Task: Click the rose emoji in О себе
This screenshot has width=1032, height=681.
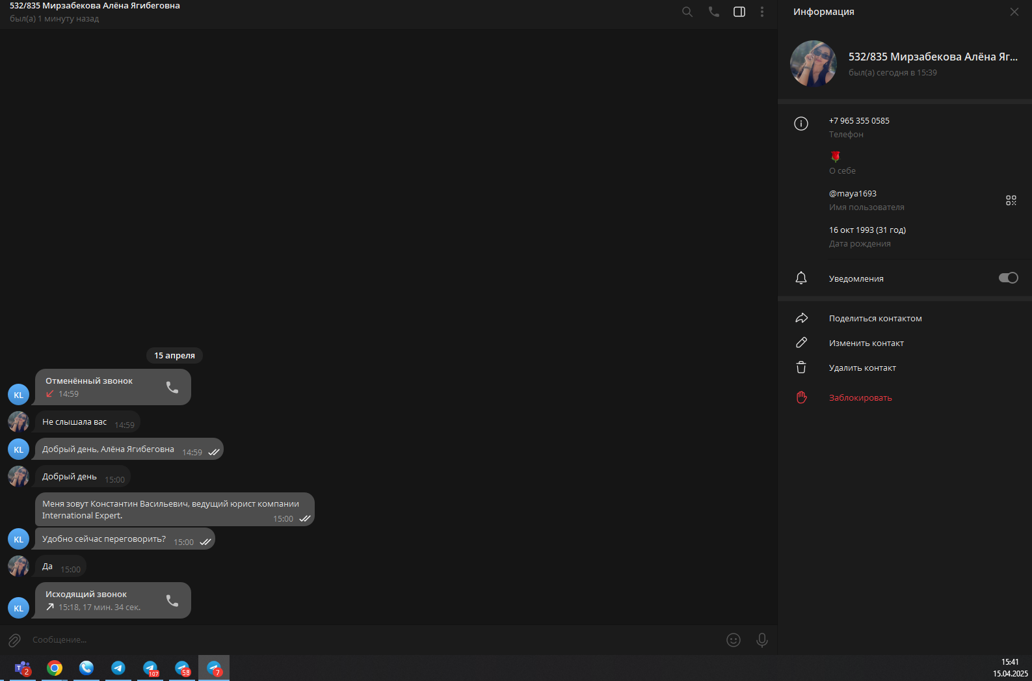Action: click(x=836, y=156)
